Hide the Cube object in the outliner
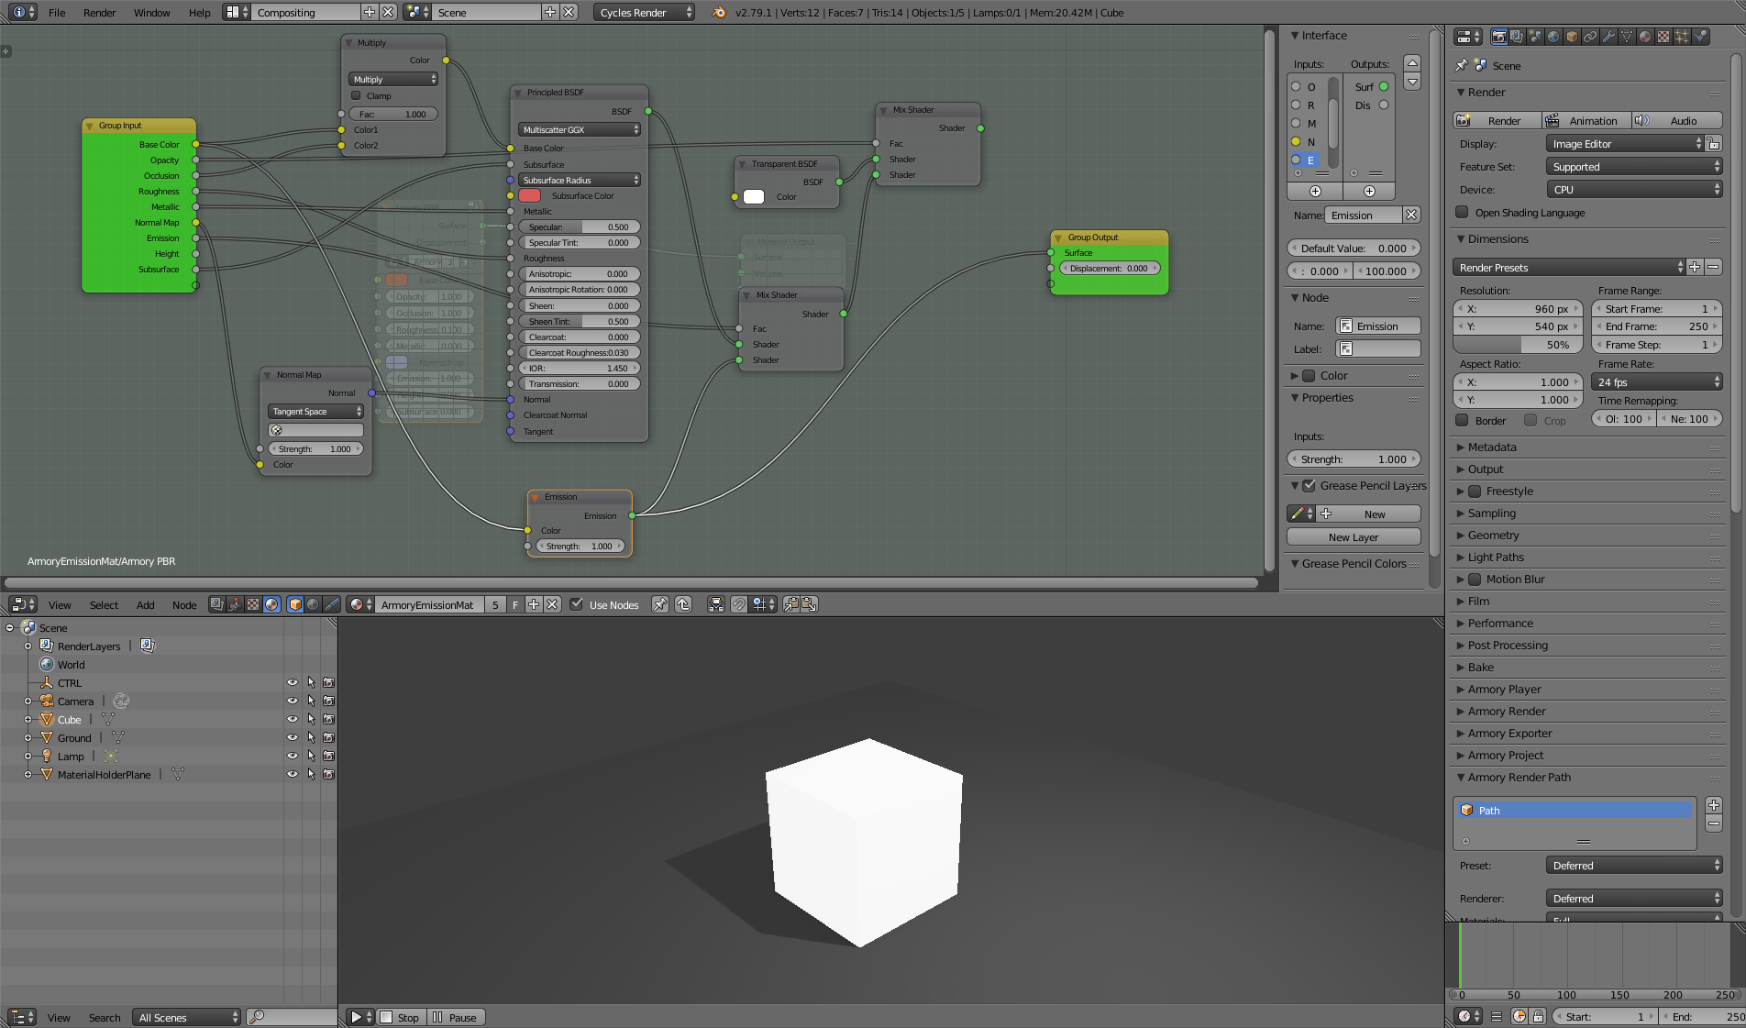This screenshot has height=1028, width=1746. (293, 720)
